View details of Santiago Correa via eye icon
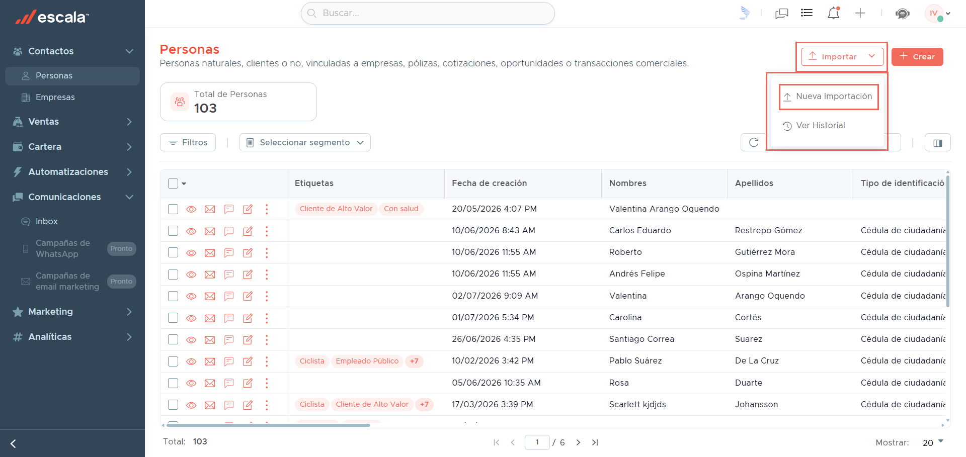This screenshot has height=457, width=966. (191, 340)
